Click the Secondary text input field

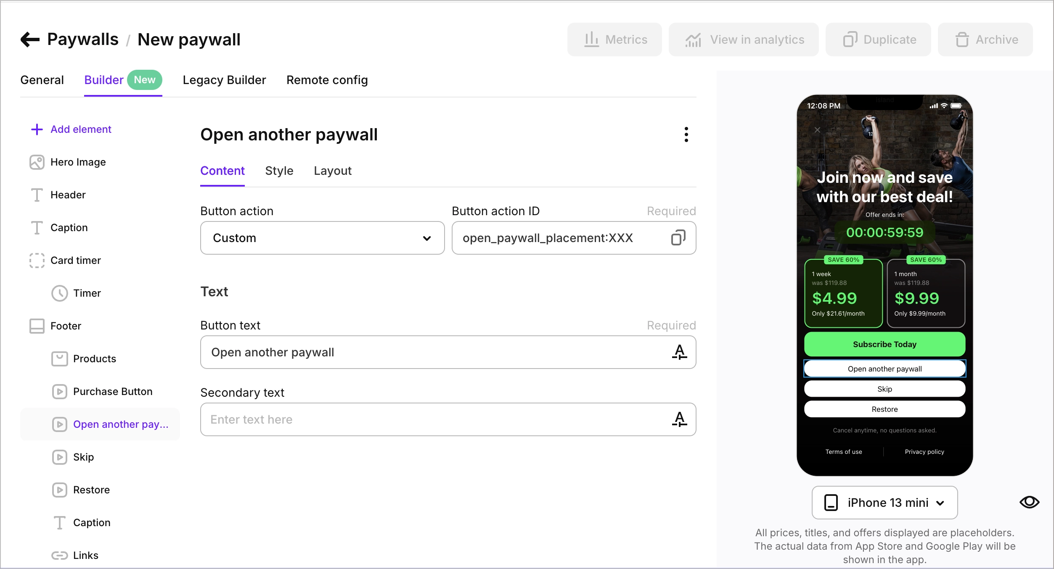(x=448, y=419)
